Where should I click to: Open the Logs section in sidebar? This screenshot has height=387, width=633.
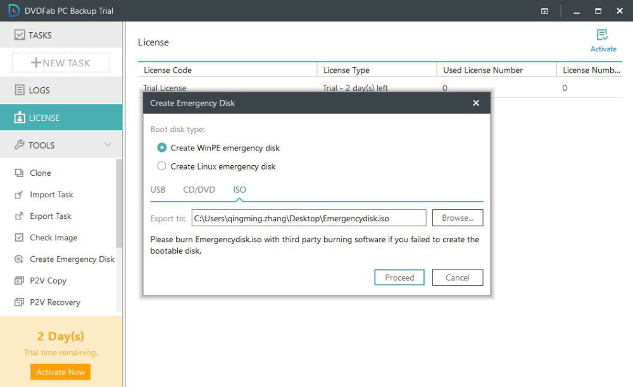click(61, 90)
